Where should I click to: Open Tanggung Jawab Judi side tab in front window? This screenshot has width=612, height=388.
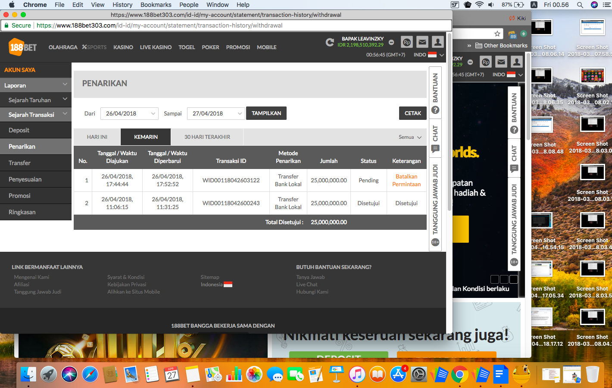(435, 204)
